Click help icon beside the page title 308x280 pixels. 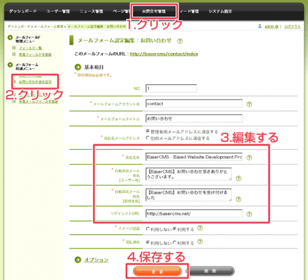tap(180, 41)
